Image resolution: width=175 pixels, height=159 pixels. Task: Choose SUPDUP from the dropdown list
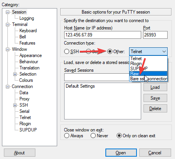click(148, 68)
